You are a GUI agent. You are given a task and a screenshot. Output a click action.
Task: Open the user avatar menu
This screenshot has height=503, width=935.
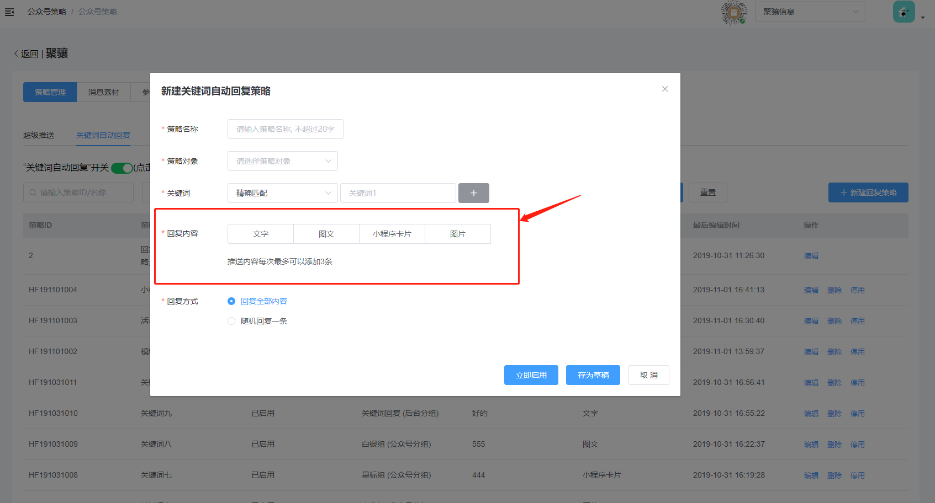tap(904, 12)
